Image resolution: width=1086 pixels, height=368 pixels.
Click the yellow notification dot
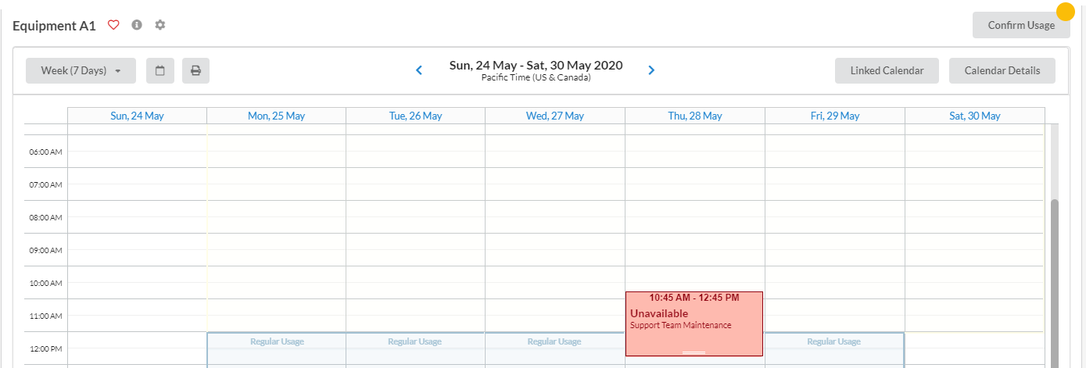1065,12
